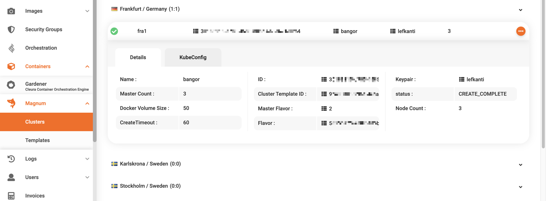Click the green check status icon for fra1

point(114,31)
